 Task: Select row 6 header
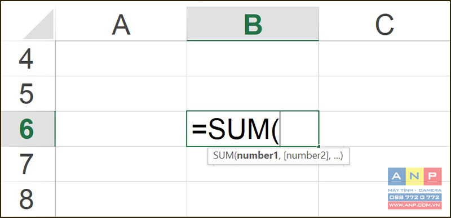coord(28,129)
